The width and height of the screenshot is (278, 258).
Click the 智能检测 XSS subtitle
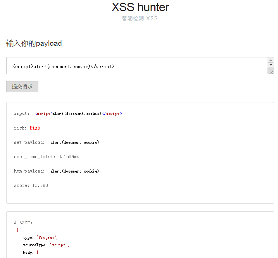[x=140, y=18]
